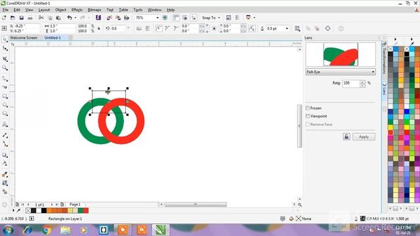Select the Page 1 tab
The width and height of the screenshot is (420, 236).
(75, 204)
